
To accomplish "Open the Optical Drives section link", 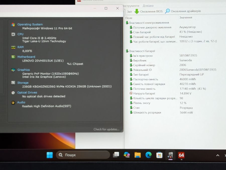I will coord(27,93).
